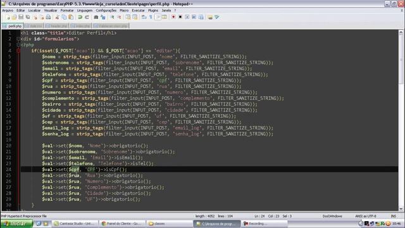
Task: Click the Iniciar start button
Action: point(16,224)
